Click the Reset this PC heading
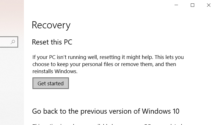The width and height of the screenshot is (213, 125). click(52, 42)
